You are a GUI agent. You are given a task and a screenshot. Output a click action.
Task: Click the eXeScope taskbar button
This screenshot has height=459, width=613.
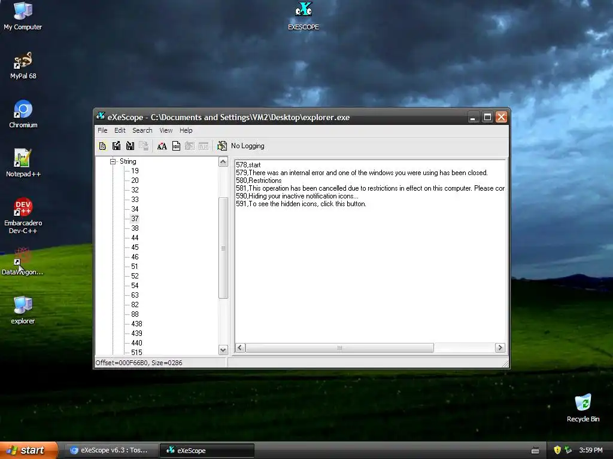click(207, 451)
